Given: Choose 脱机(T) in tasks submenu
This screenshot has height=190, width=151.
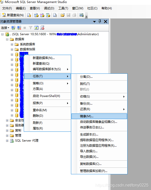Looking at the screenshot, I should [x=99, y=84].
